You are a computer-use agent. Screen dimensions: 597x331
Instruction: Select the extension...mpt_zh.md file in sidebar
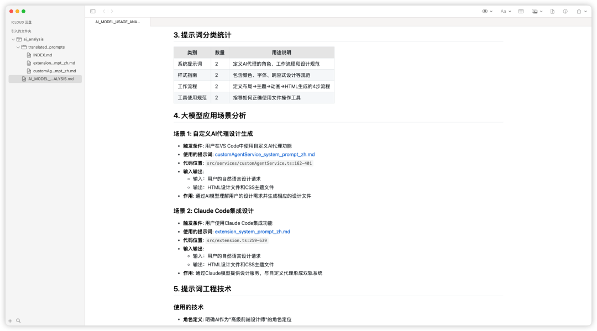tap(54, 63)
